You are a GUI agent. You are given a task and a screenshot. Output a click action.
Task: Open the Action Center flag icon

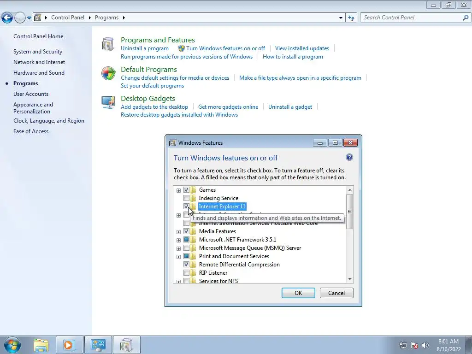pos(414,345)
